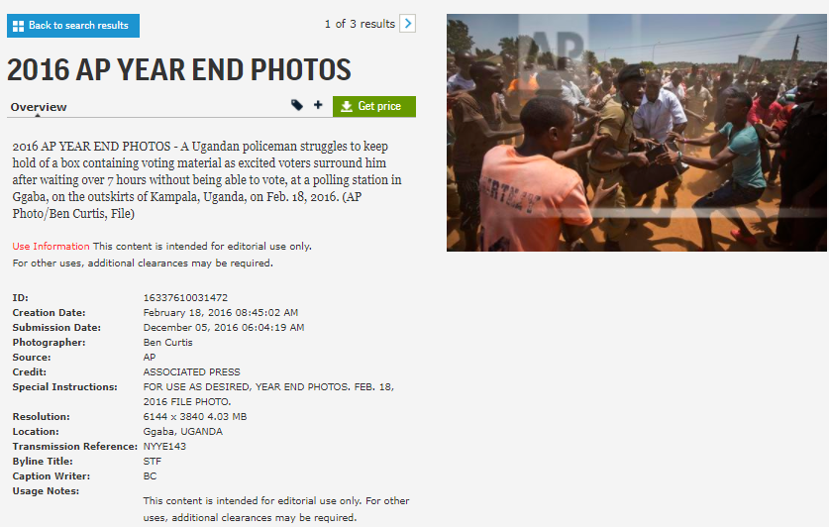Open the Overview tab
Screen dimensions: 829x527
39,107
